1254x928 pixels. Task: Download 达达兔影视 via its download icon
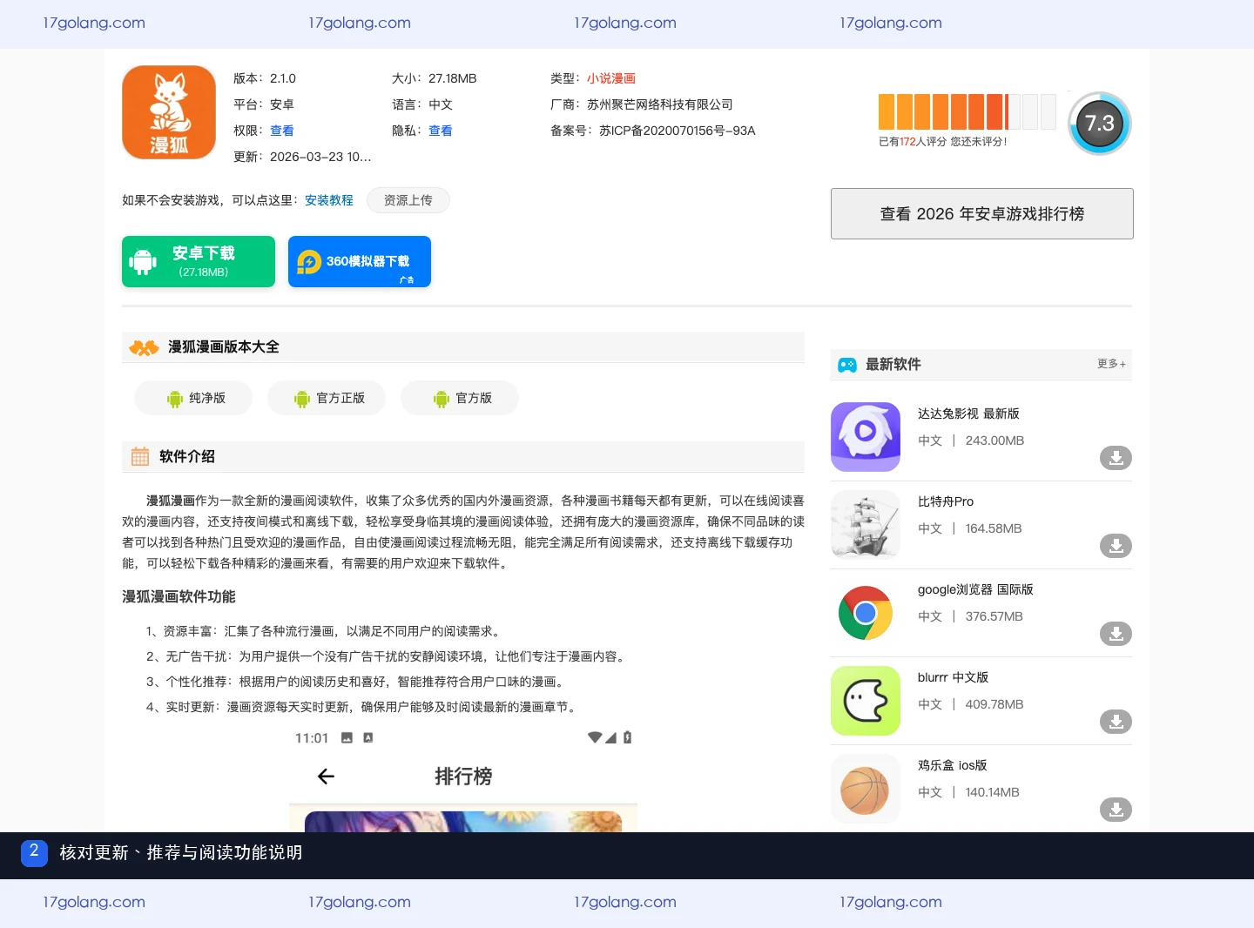click(1116, 458)
